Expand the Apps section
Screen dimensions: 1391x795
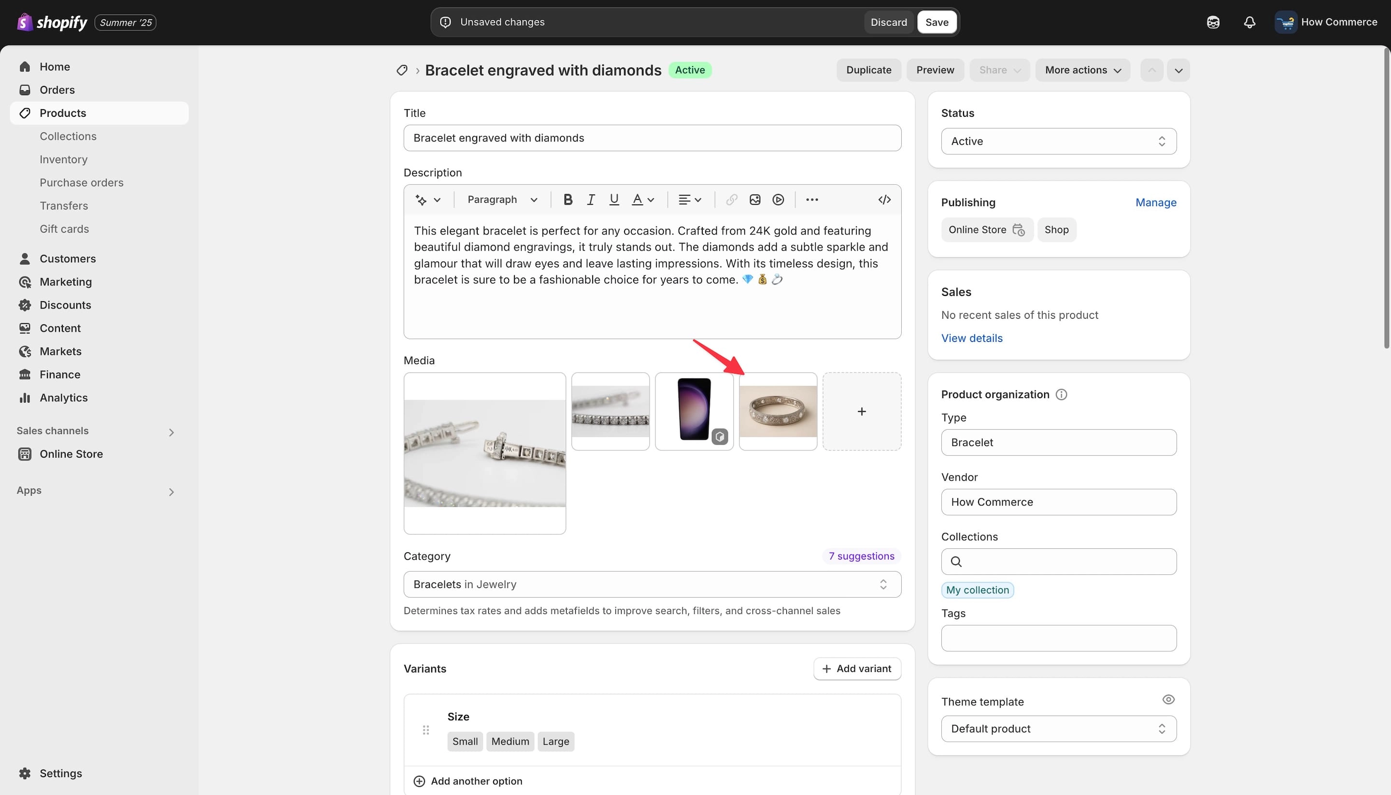tap(171, 492)
